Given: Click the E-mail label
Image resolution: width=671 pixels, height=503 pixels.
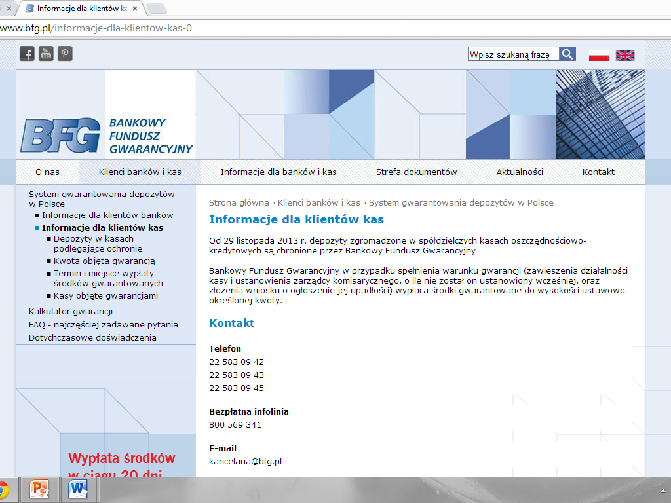Looking at the screenshot, I should (223, 448).
